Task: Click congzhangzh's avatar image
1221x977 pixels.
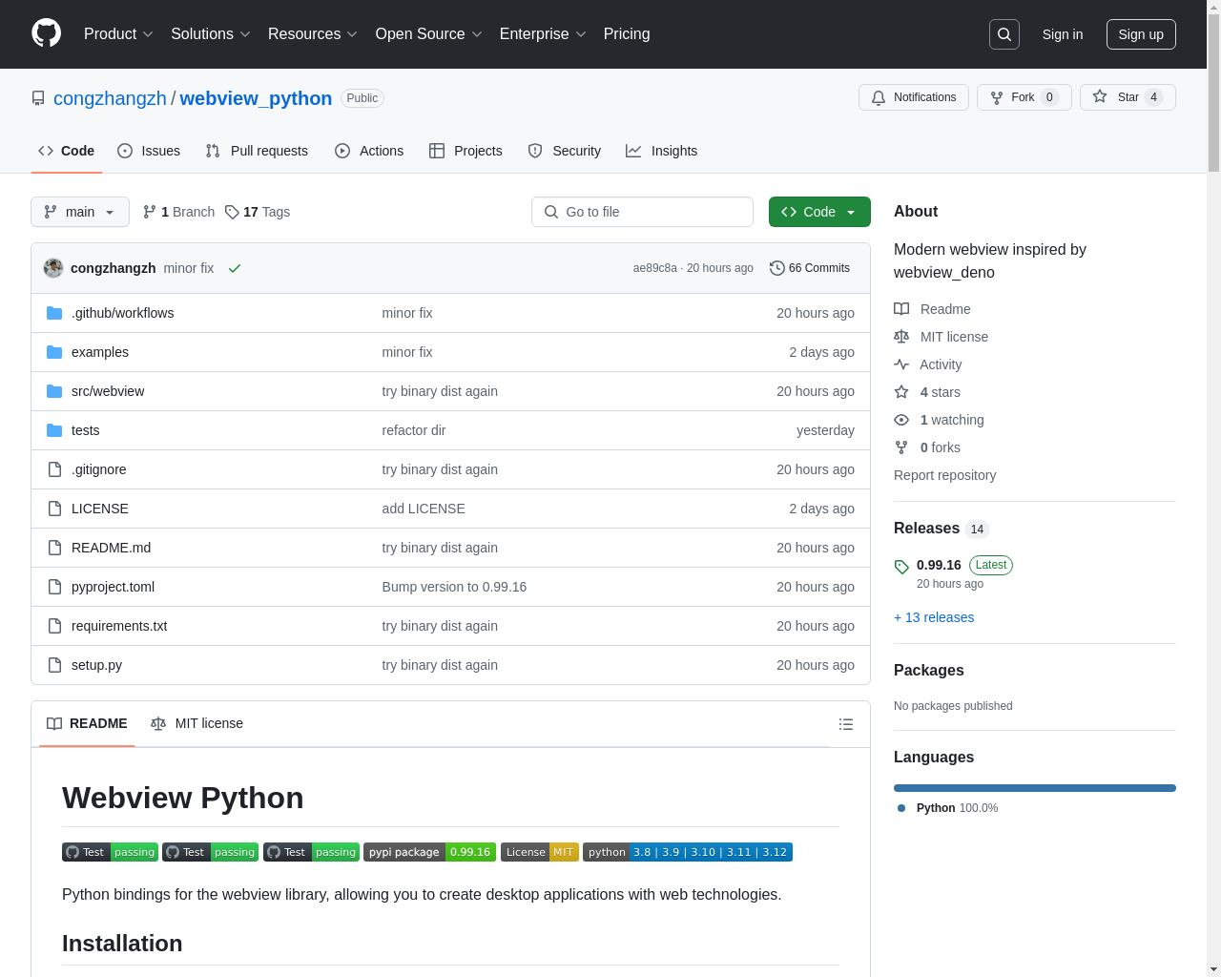Action: pos(53,268)
